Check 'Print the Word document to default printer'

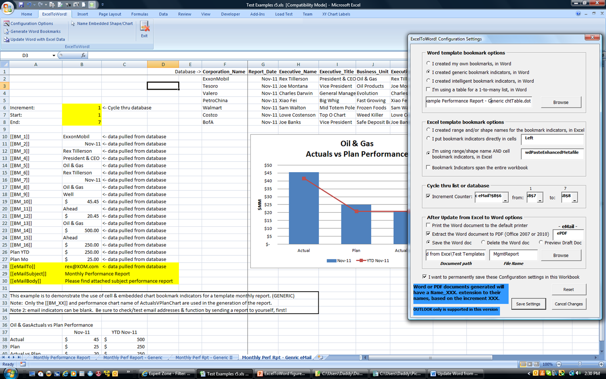[x=428, y=225]
